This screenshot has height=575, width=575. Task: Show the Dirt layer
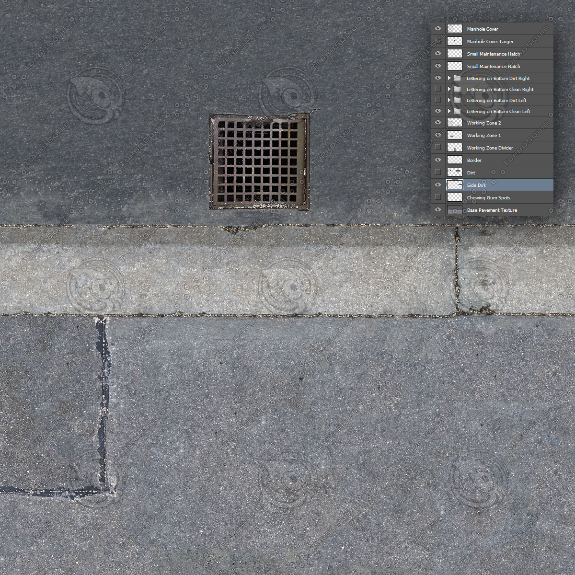[x=437, y=172]
